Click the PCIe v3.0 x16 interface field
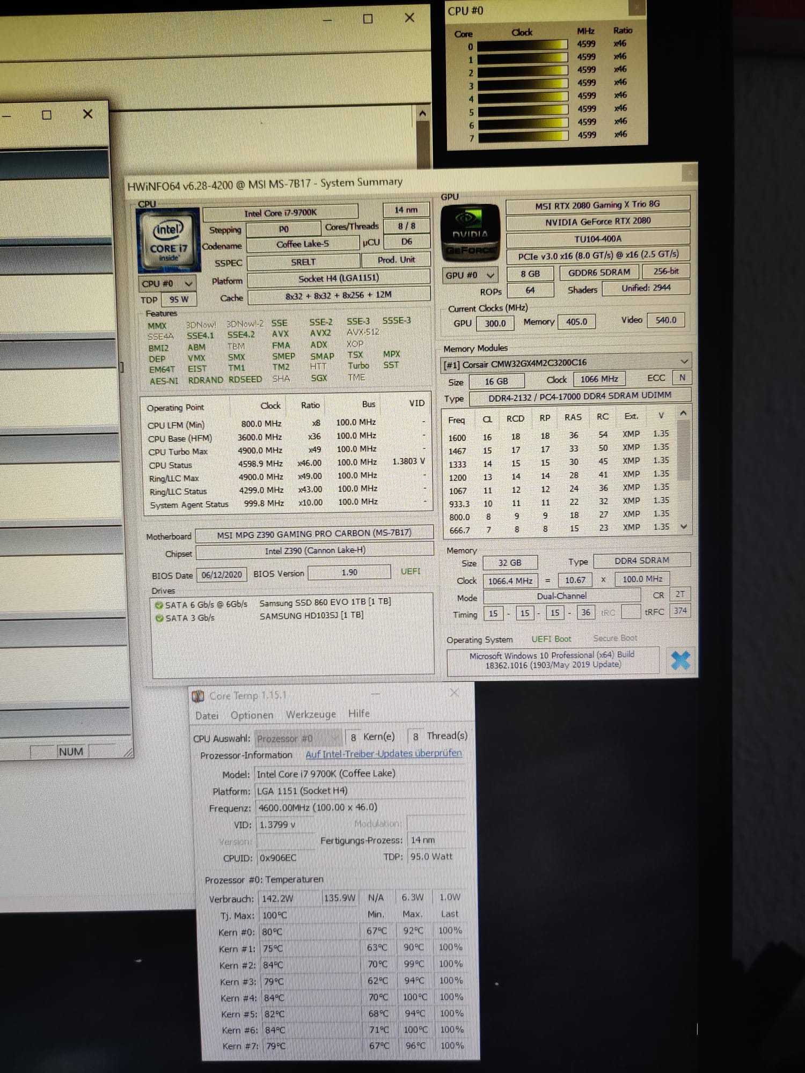 coord(598,255)
